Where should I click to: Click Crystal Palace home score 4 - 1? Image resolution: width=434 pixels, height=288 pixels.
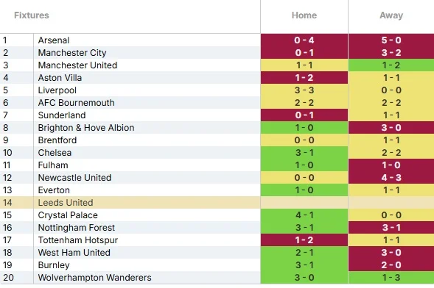(304, 215)
